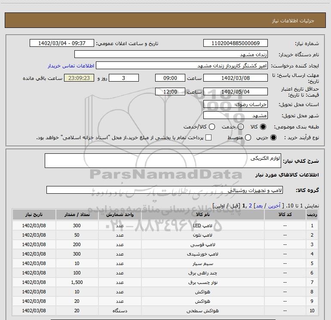Click the announcement date field 1402/03/04 - 09:37

click(62, 43)
